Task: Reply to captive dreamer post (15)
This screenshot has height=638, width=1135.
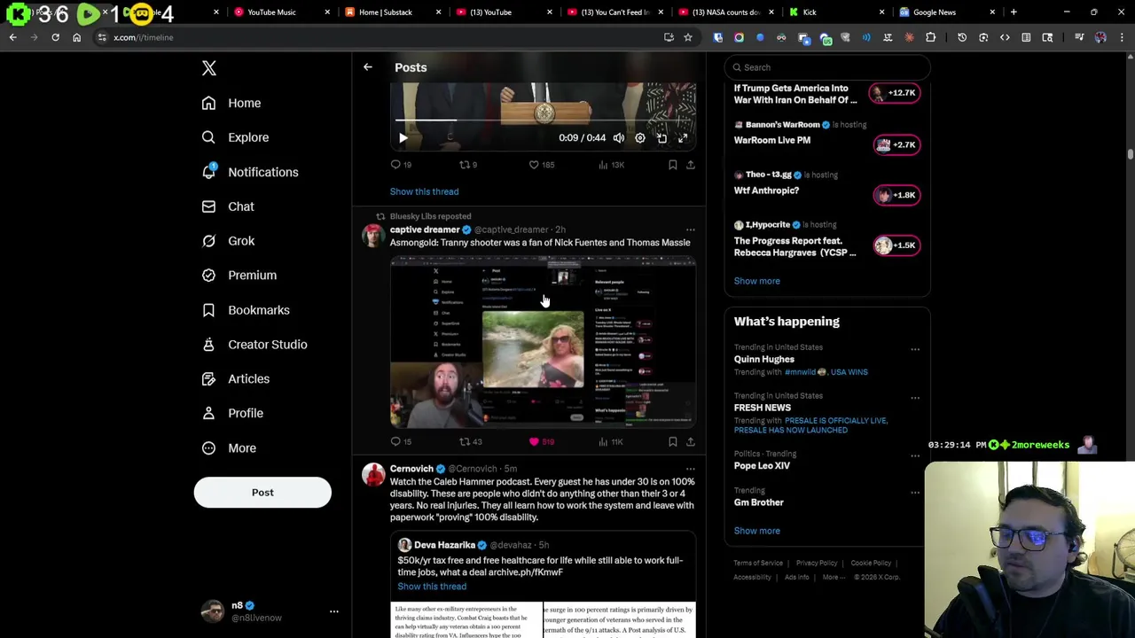Action: pyautogui.click(x=401, y=441)
